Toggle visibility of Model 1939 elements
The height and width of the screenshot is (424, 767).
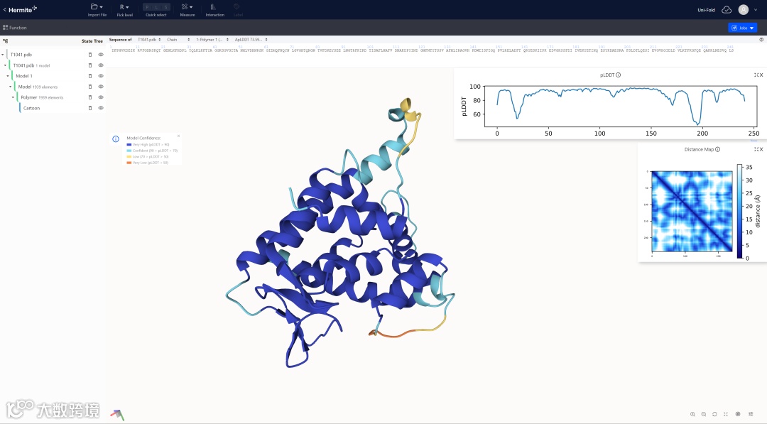(101, 87)
